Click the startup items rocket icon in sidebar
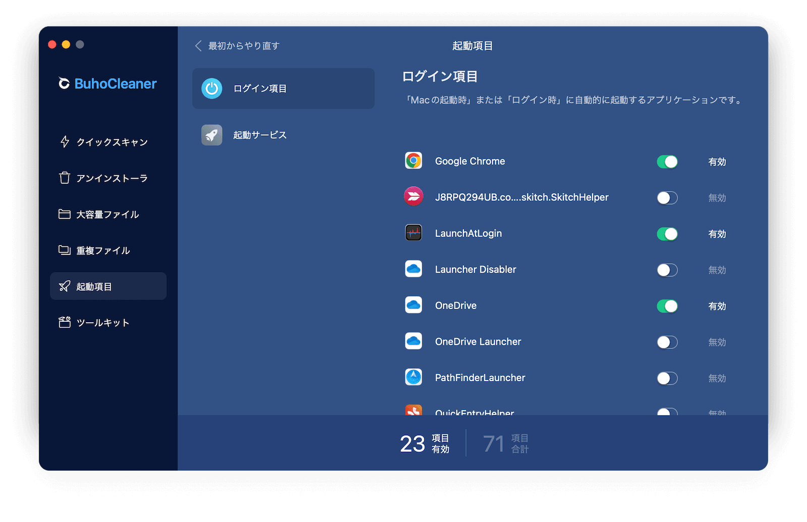The width and height of the screenshot is (807, 522). [x=65, y=286]
